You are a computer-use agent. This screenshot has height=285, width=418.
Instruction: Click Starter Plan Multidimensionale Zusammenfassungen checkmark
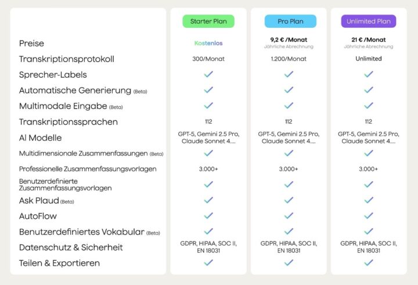click(208, 153)
